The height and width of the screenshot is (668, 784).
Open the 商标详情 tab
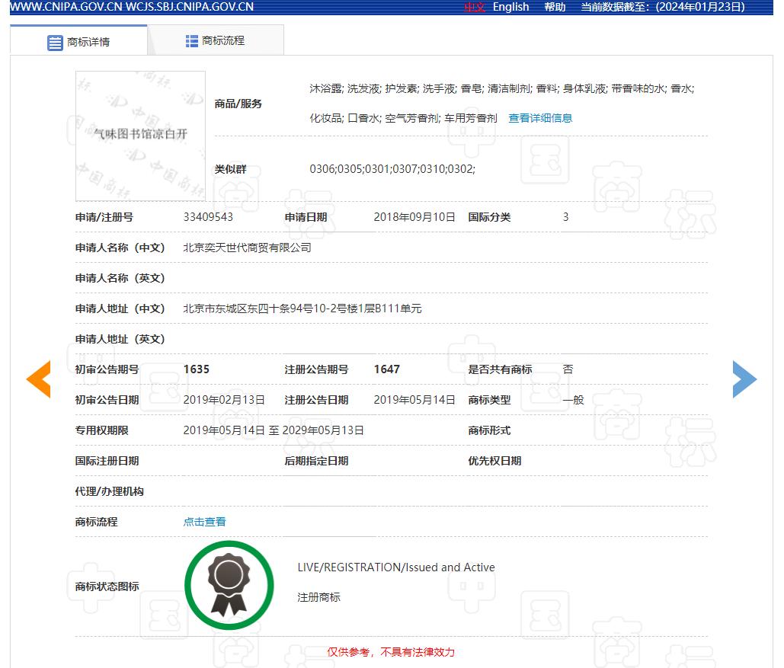[x=78, y=41]
